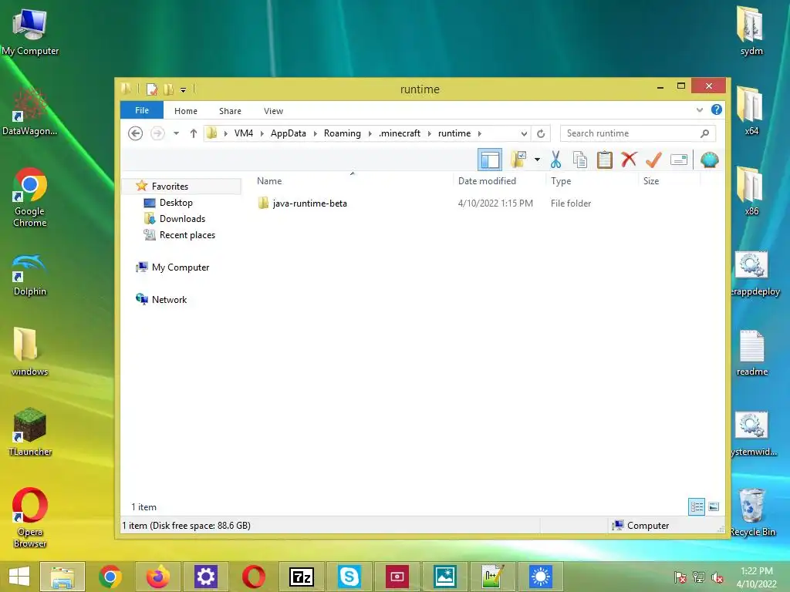Select VM4 in the address breadcrumb

coord(244,133)
